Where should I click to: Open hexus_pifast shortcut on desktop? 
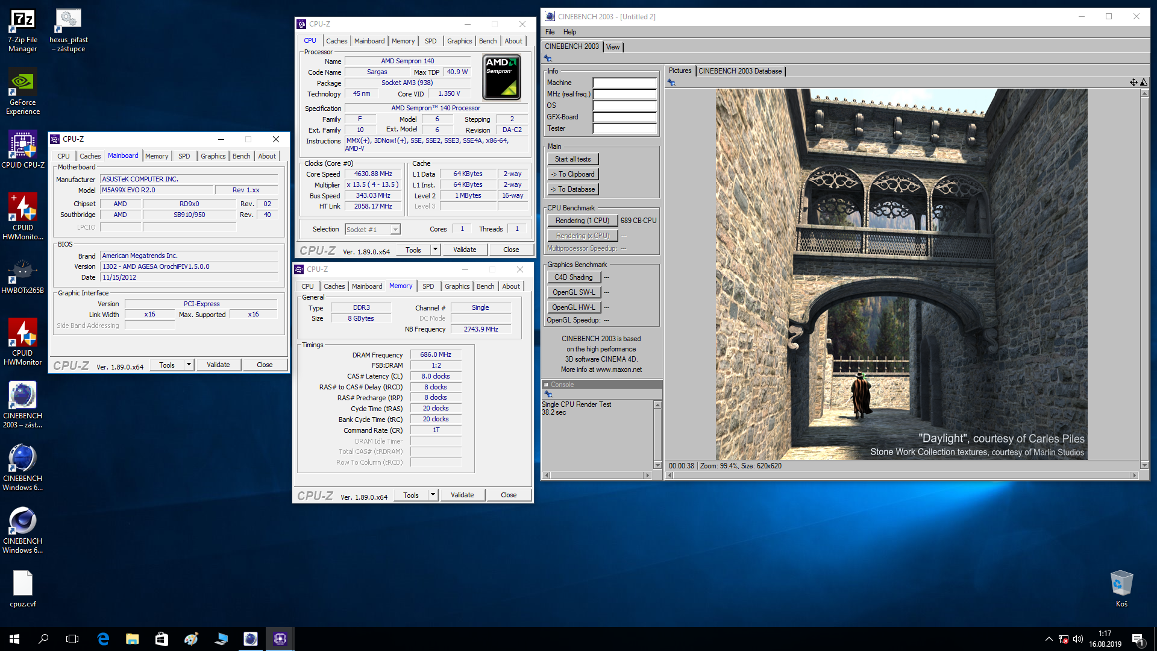(x=68, y=30)
